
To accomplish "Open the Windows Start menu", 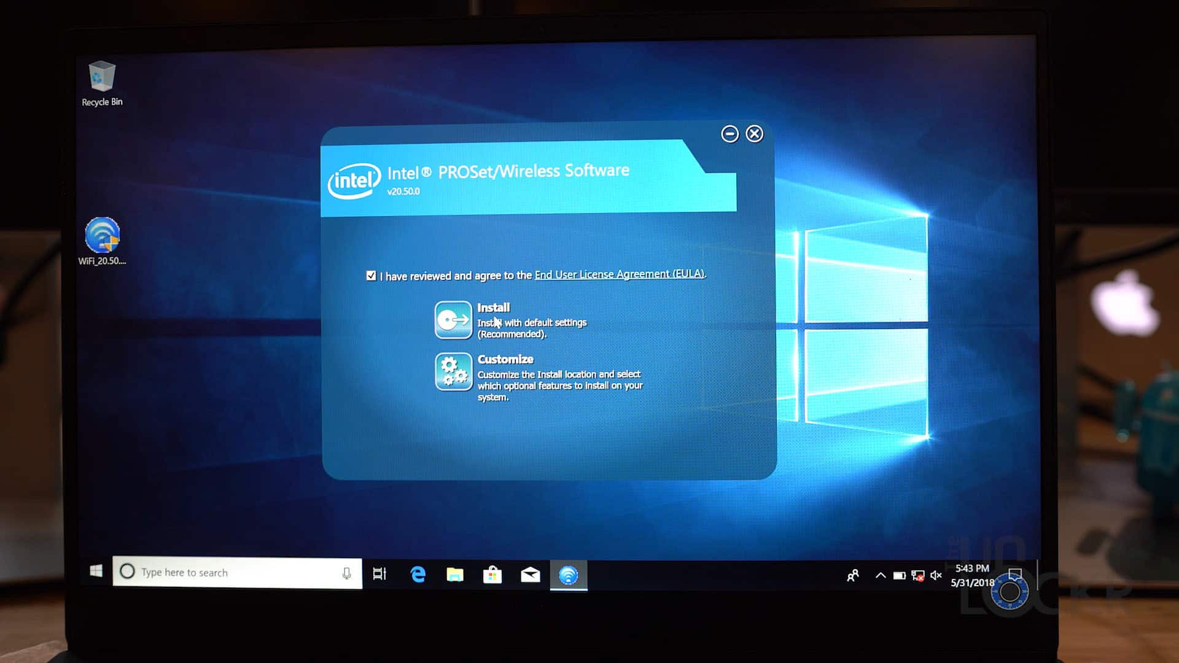I will click(96, 572).
